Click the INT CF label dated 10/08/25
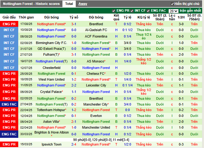This screenshot has height=148, width=204. coord(9,30)
